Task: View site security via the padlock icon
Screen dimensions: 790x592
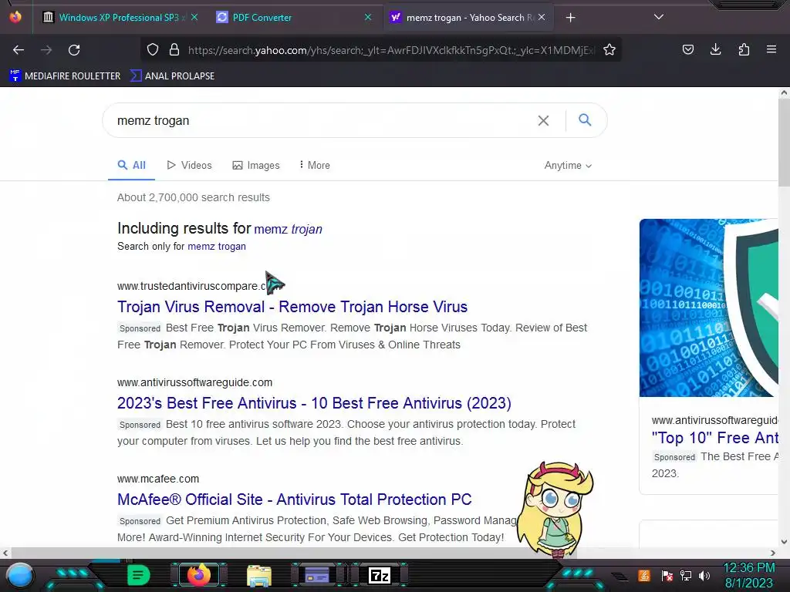Action: [x=174, y=50]
